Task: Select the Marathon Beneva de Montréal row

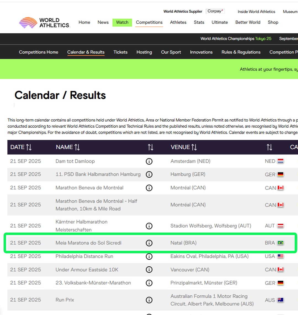Action: coord(89,188)
